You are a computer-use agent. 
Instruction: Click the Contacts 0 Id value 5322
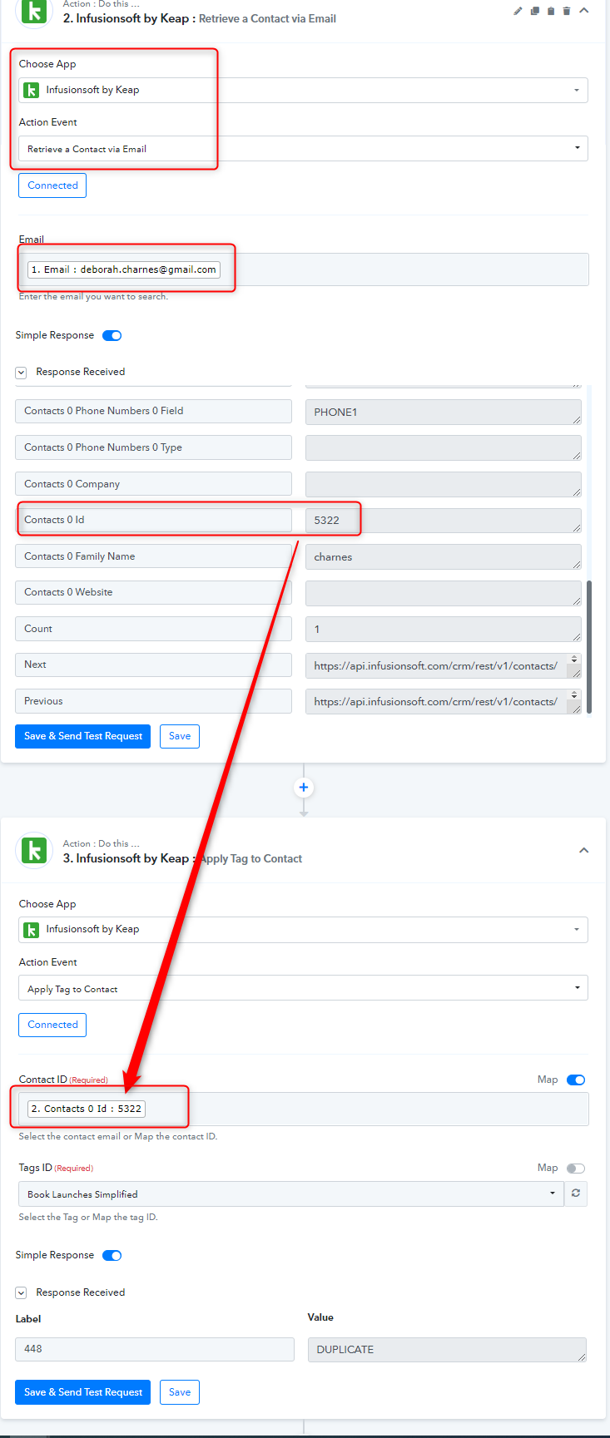[x=444, y=521]
